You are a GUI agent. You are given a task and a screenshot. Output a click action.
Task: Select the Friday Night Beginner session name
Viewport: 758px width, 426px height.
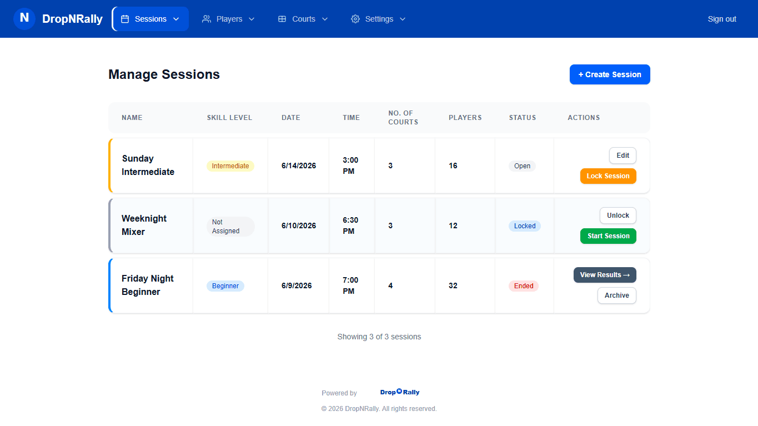point(148,285)
